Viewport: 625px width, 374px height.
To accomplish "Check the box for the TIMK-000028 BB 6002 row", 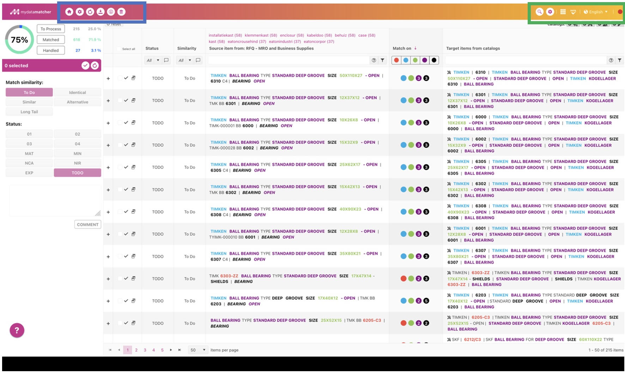I will tap(120, 145).
